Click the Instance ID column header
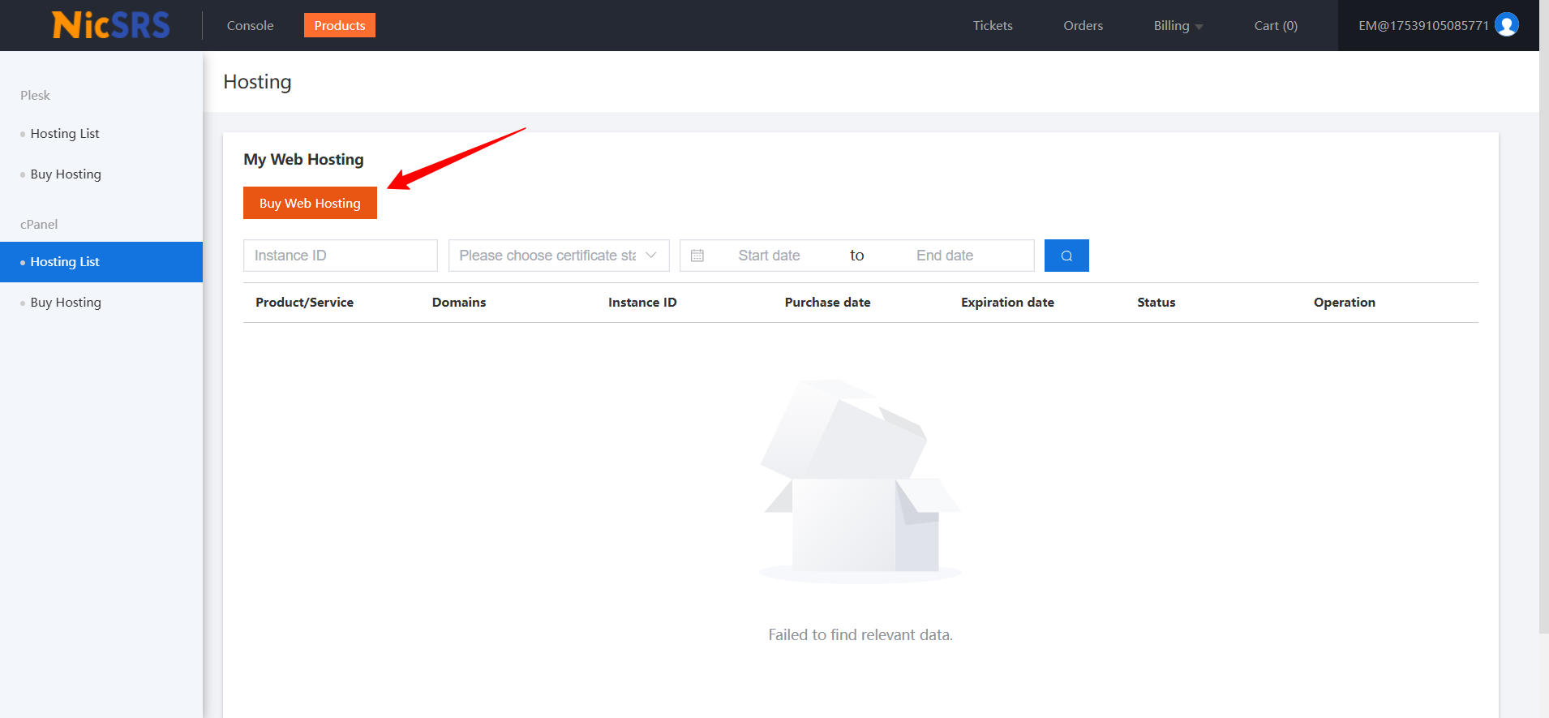This screenshot has width=1549, height=718. point(642,303)
